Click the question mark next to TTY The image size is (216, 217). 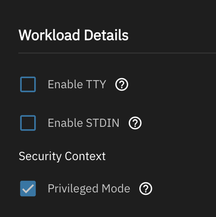[121, 84]
